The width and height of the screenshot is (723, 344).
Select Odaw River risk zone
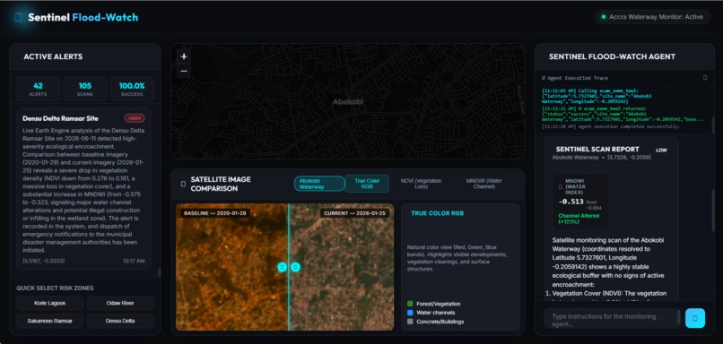[120, 304]
